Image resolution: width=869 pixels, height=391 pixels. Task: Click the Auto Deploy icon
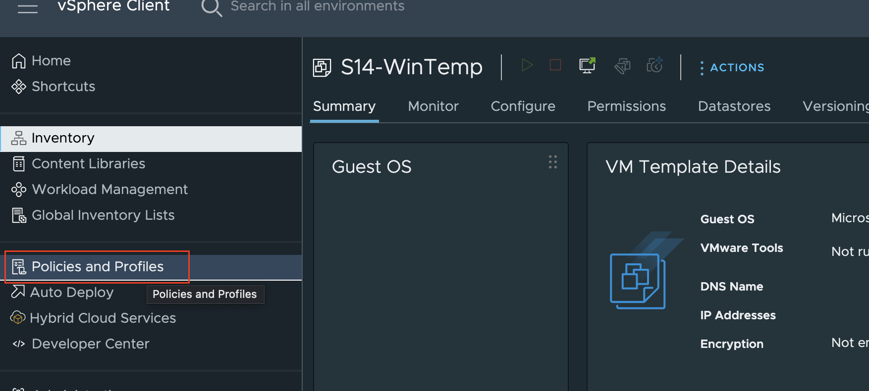tap(18, 292)
